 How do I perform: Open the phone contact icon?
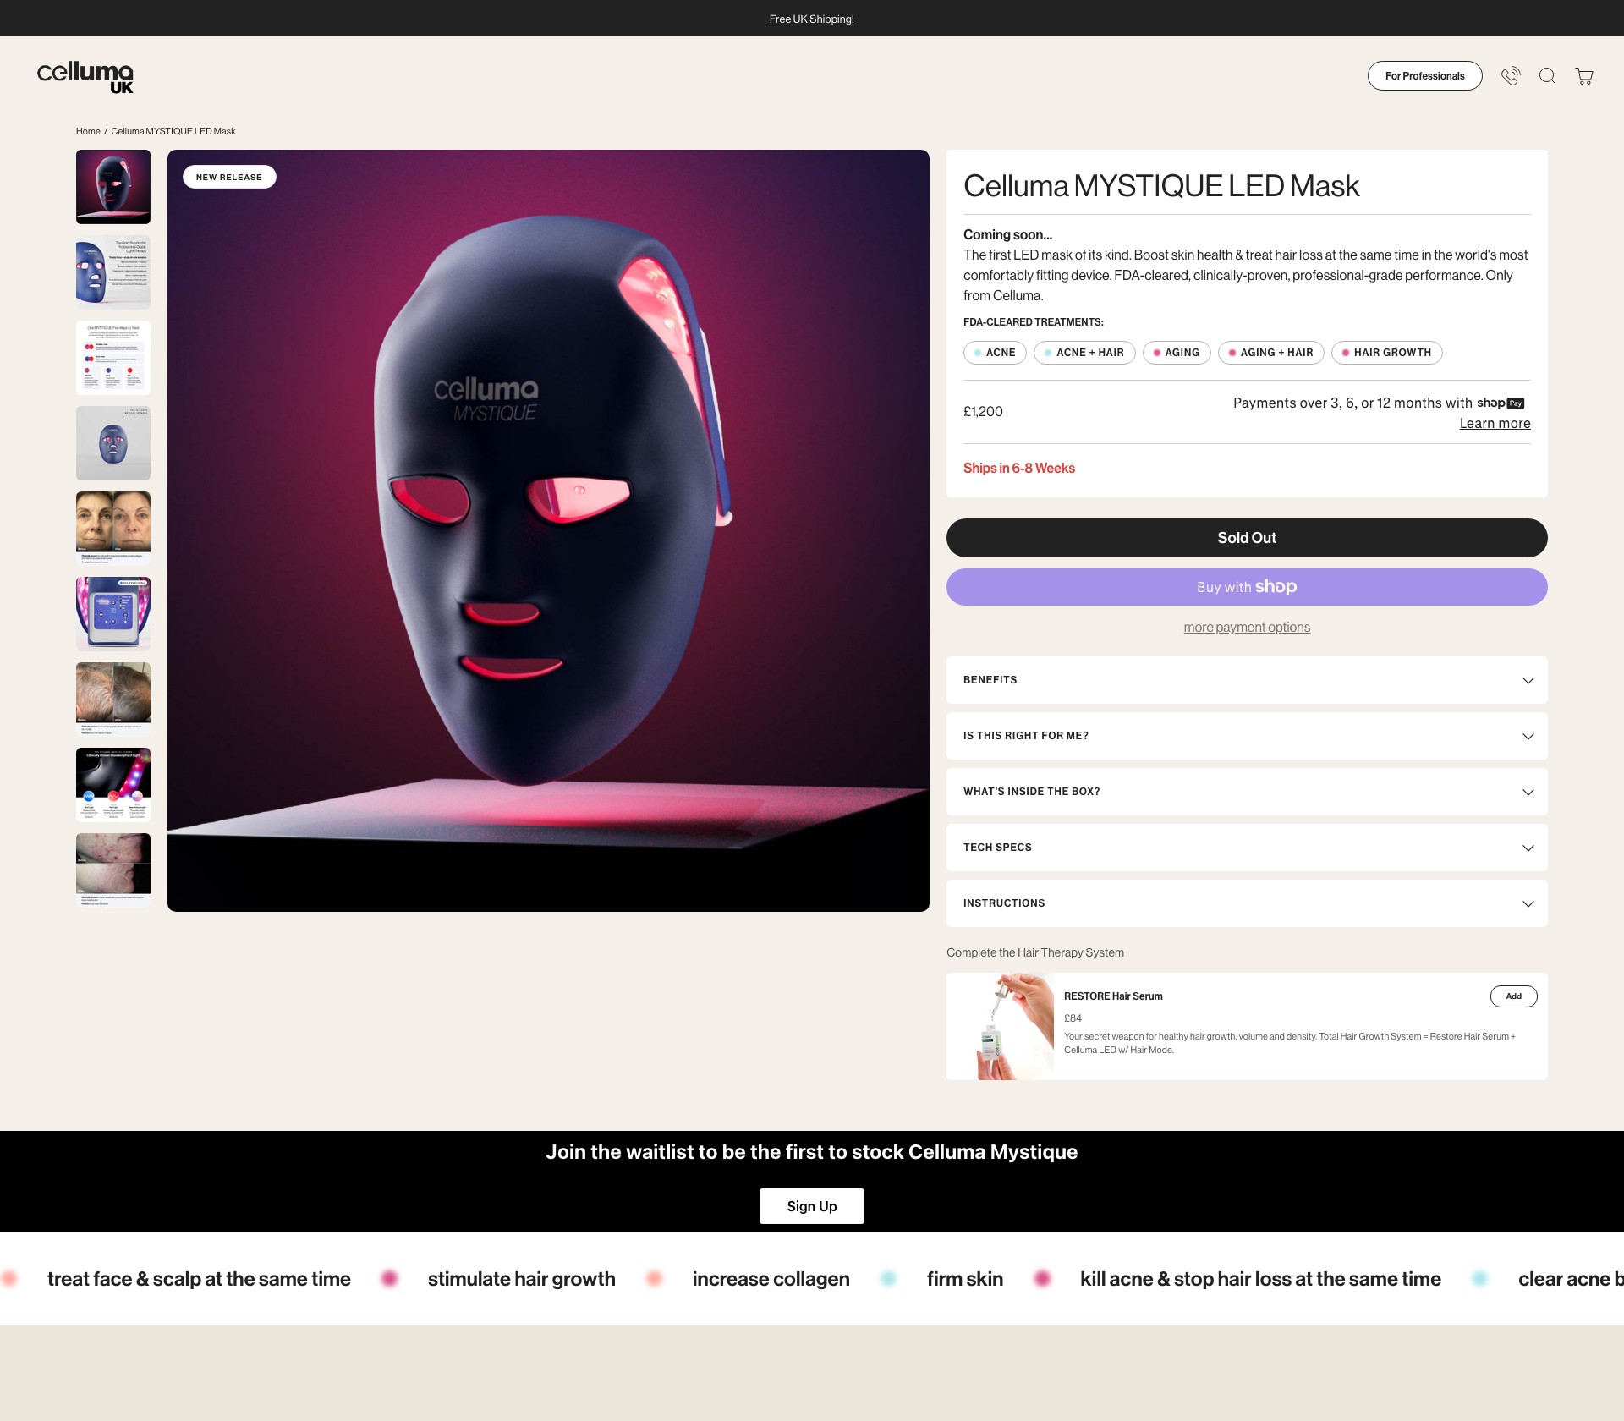[x=1511, y=76]
